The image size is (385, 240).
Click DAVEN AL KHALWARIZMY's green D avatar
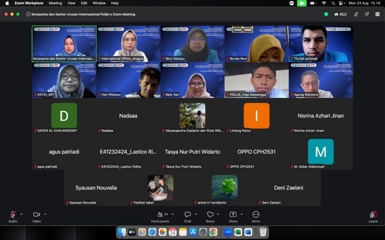tap(64, 116)
